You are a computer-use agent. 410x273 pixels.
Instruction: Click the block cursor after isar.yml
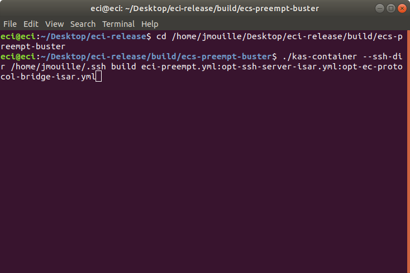(98, 77)
